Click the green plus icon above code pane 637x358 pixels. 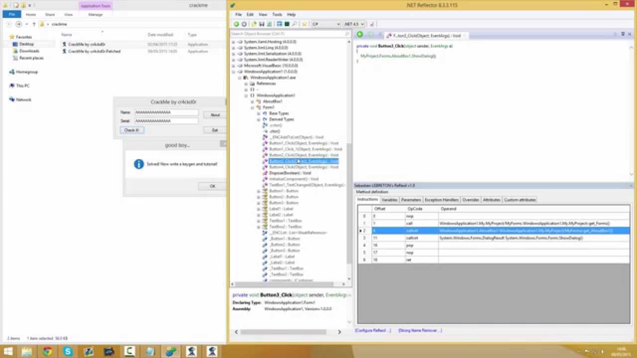[360, 34]
